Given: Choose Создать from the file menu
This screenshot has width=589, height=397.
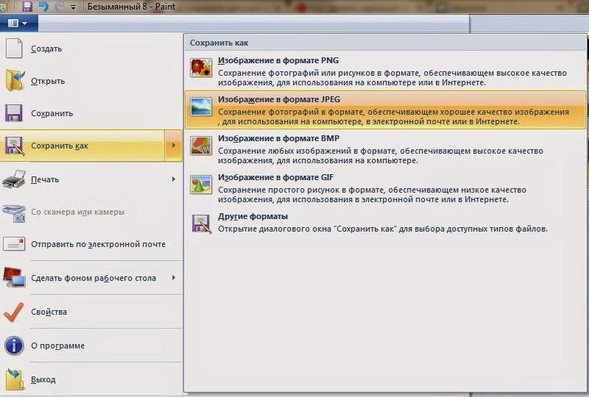Looking at the screenshot, I should click(91, 49).
